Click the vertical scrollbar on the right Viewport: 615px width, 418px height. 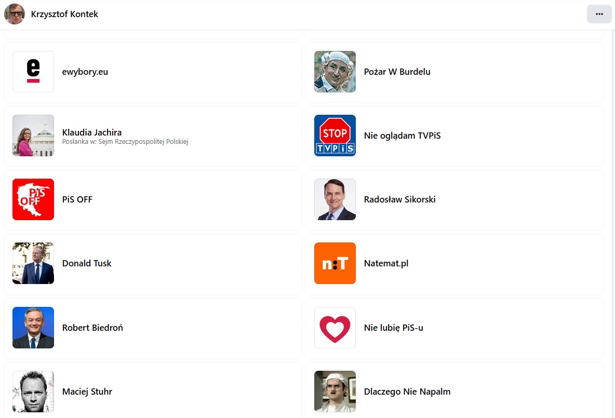(613, 208)
